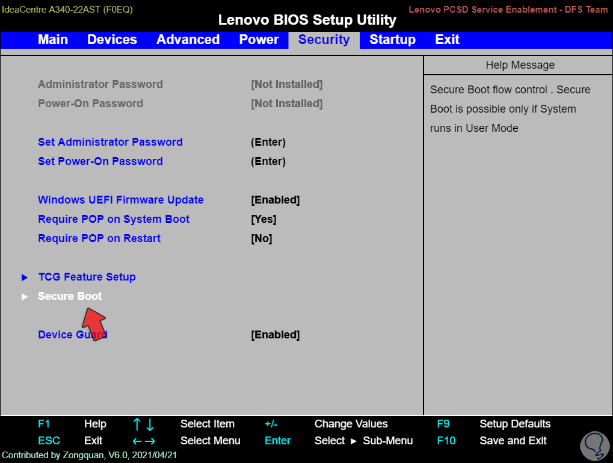Image resolution: width=613 pixels, height=463 pixels.
Task: Switch to the Devices tab
Action: (x=112, y=40)
